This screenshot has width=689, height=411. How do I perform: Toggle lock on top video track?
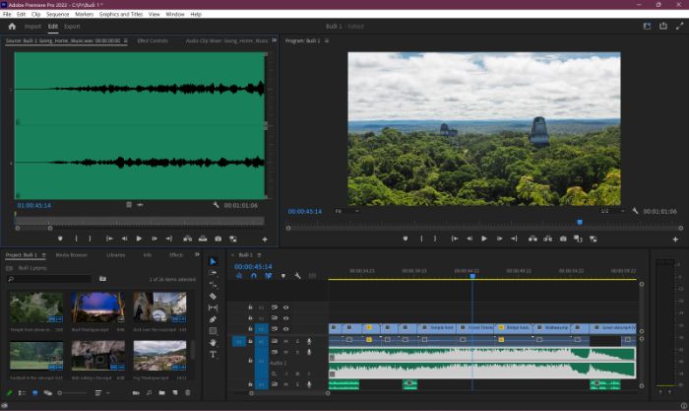(x=250, y=308)
